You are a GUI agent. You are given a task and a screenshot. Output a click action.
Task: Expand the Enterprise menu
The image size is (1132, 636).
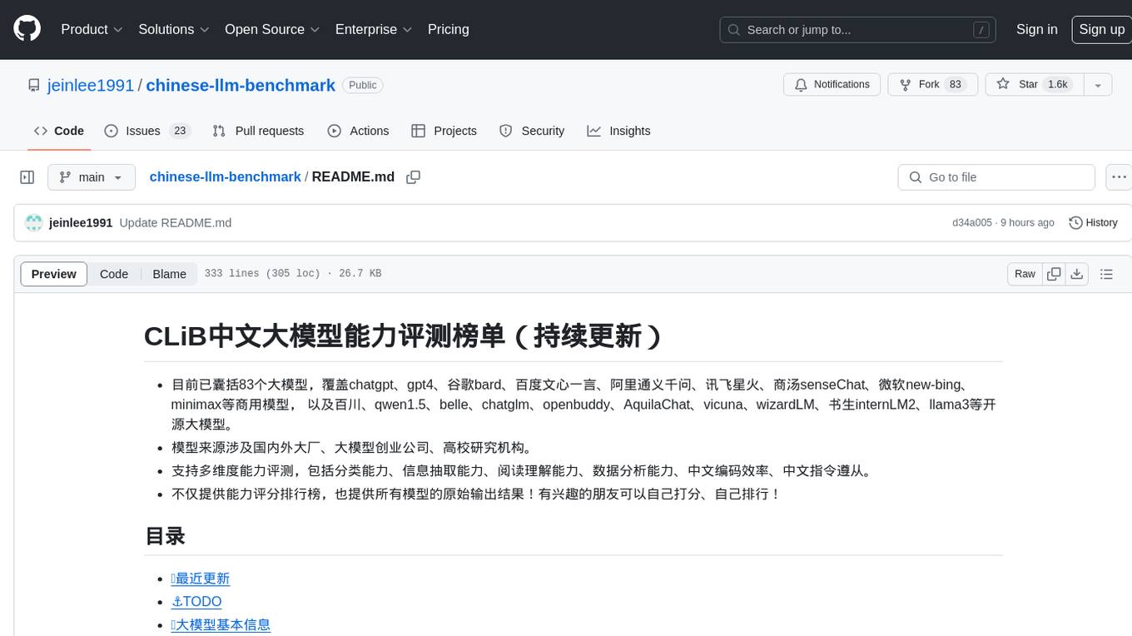(374, 29)
